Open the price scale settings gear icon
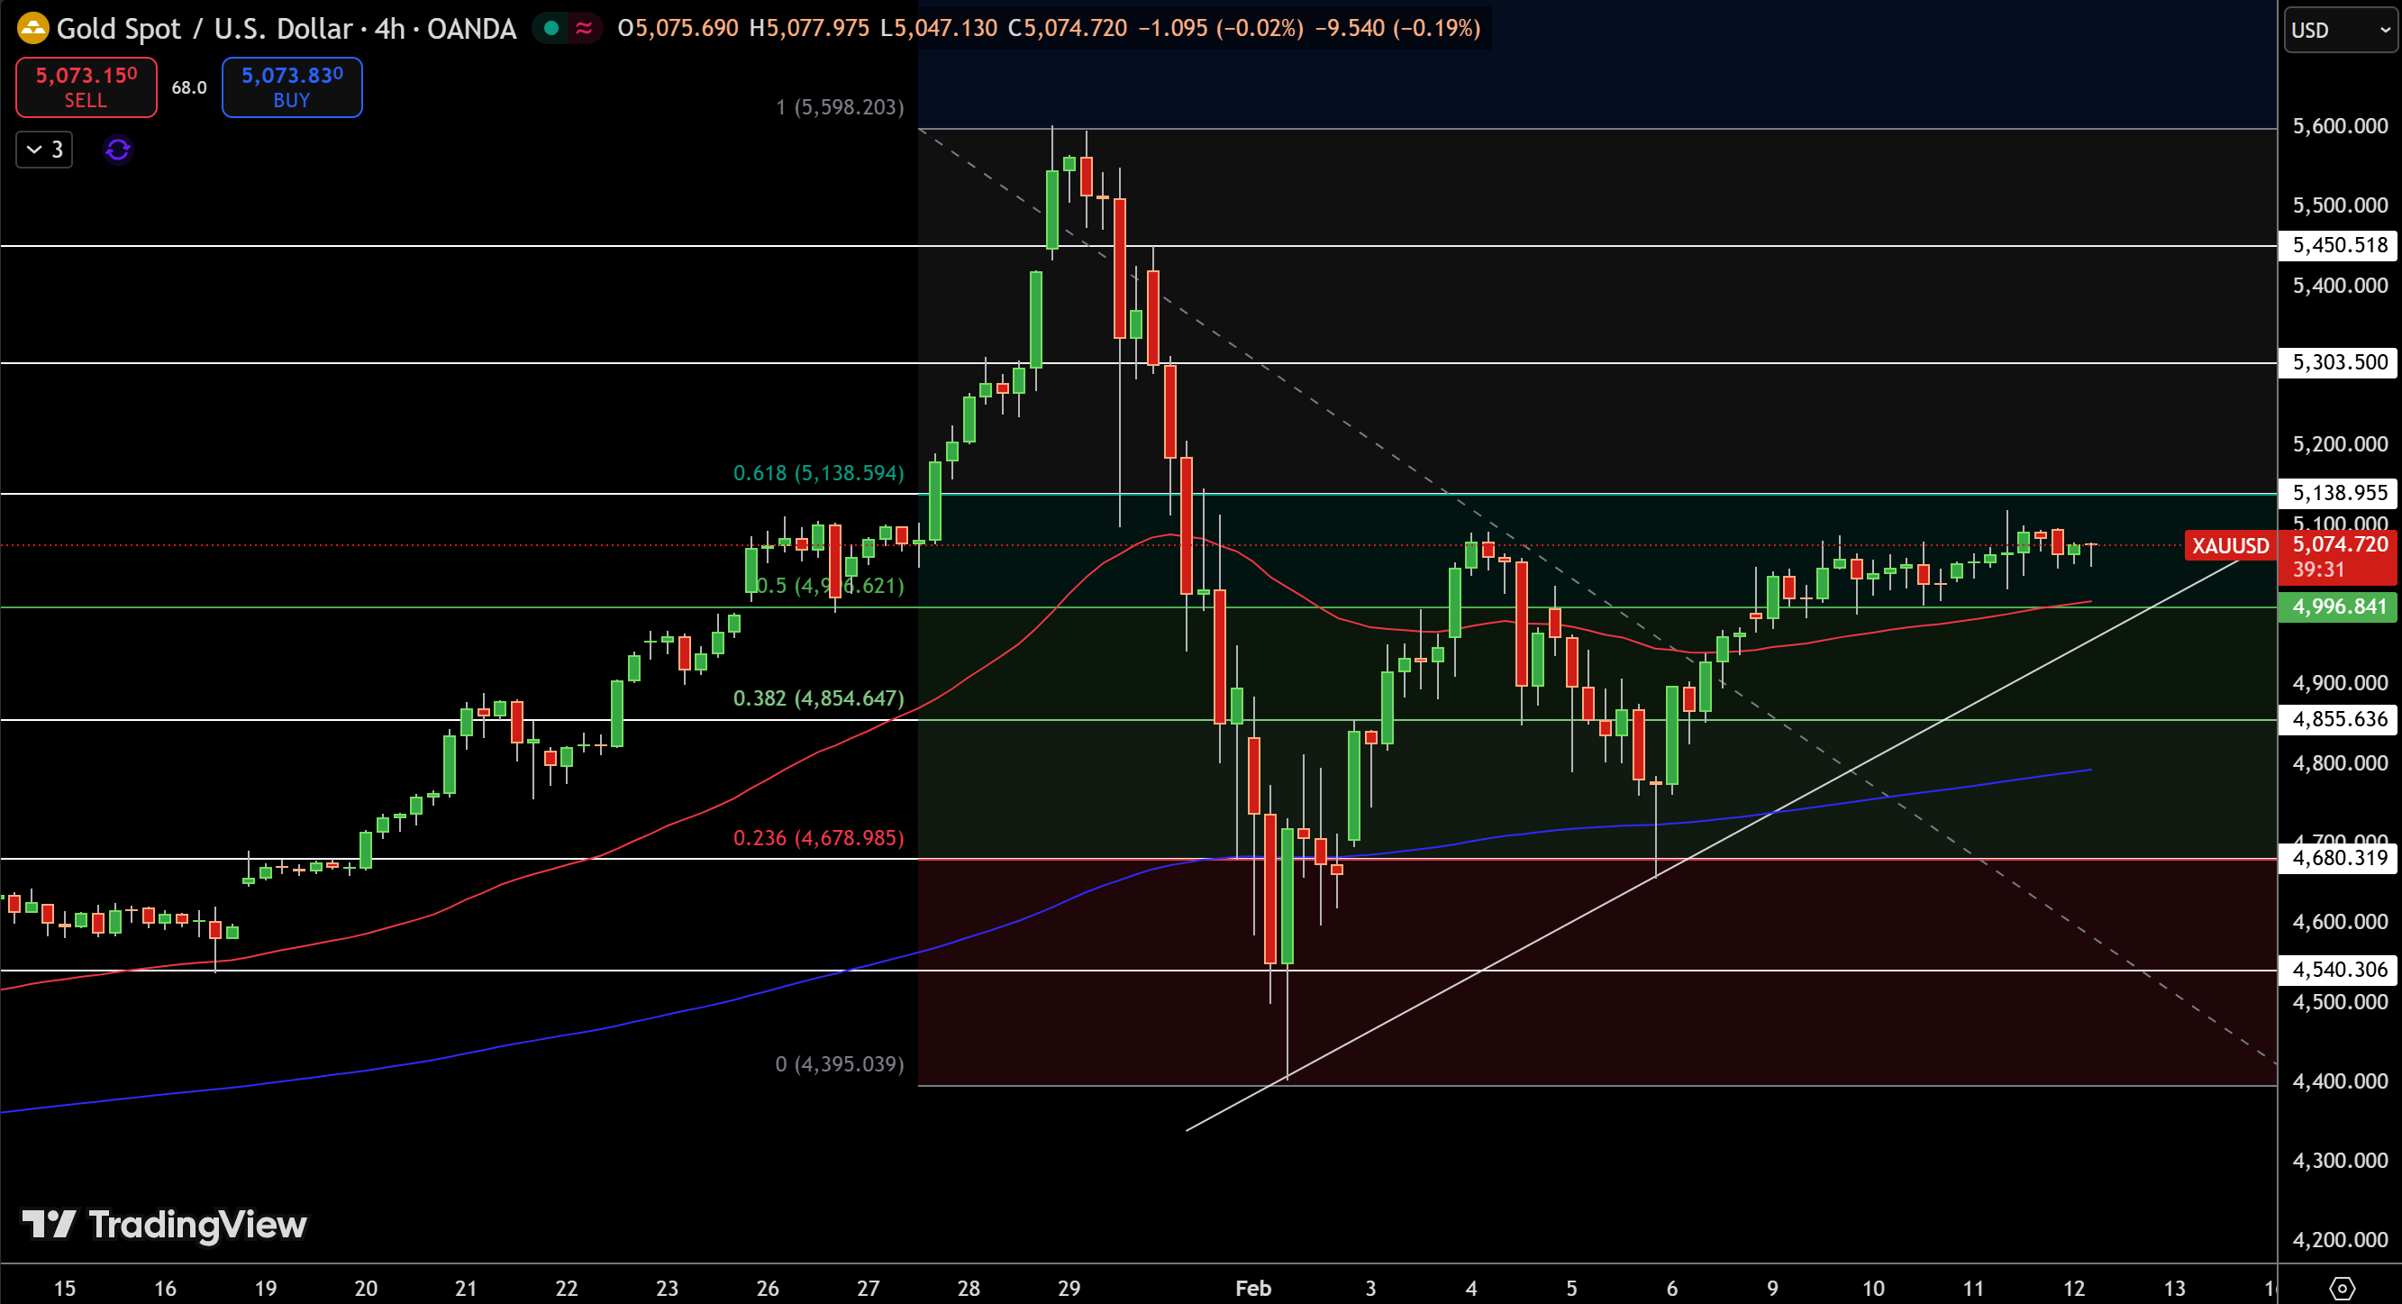Screen dimensions: 2402x1304 coord(2342,1288)
